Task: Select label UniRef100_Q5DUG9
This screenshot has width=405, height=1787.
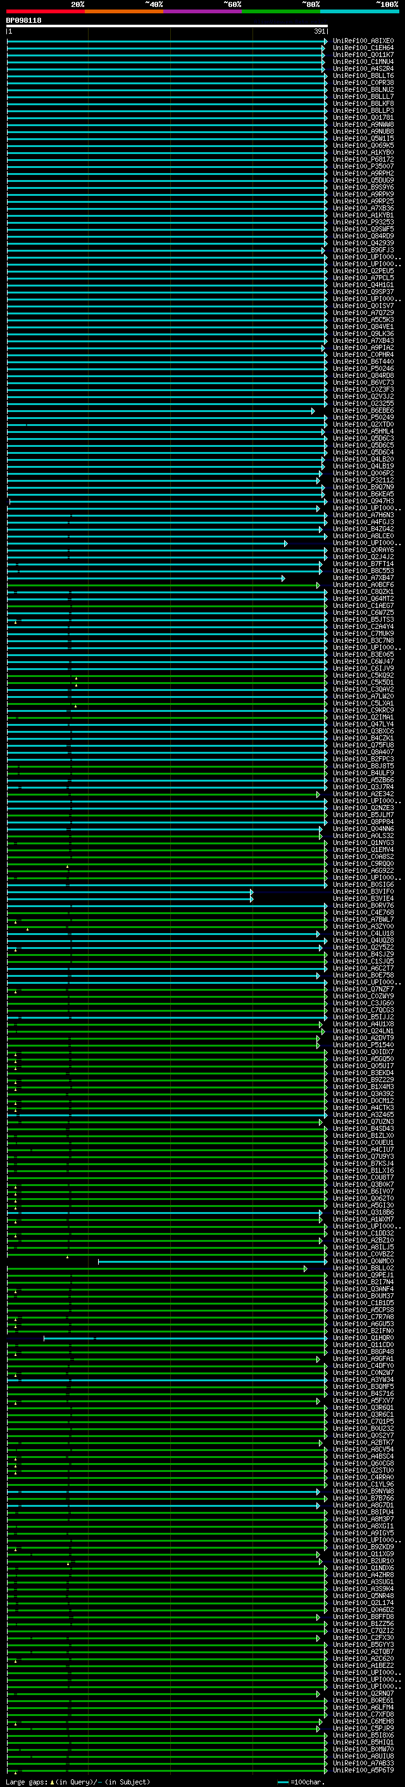Action: click(x=363, y=181)
